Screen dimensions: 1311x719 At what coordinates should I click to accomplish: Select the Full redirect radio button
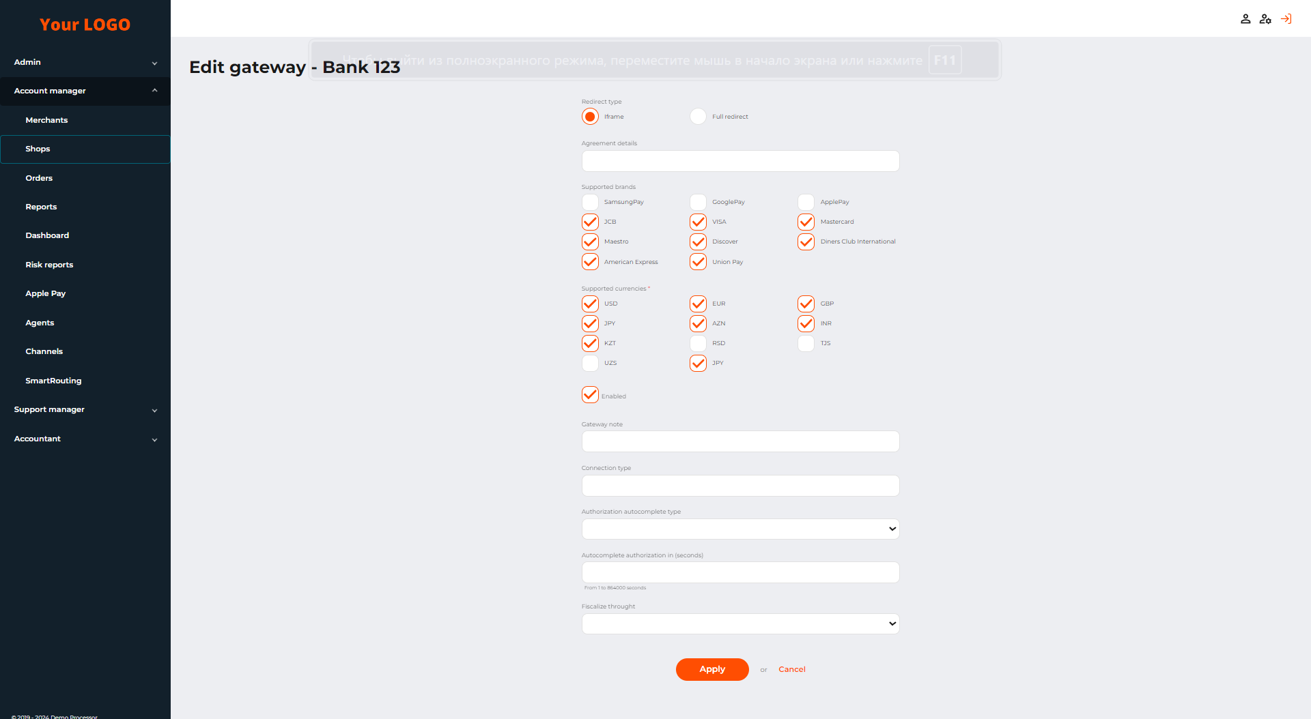(x=698, y=117)
